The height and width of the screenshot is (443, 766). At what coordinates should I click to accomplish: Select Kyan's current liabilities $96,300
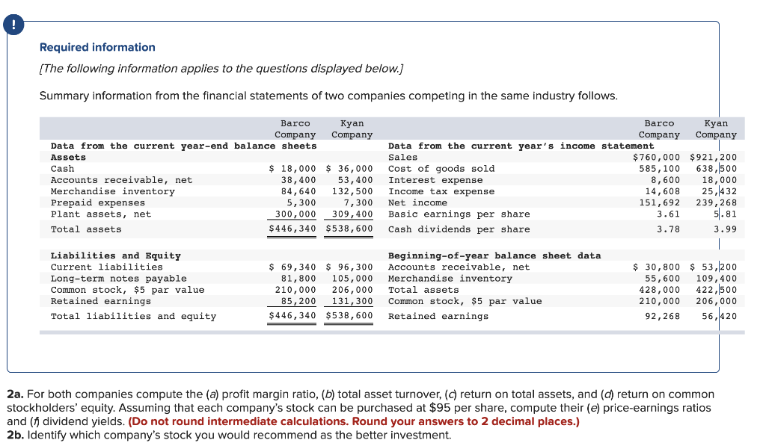tap(349, 267)
